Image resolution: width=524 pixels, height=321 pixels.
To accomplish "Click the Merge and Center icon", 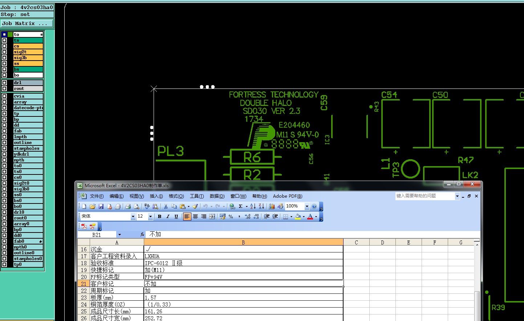I will tap(212, 217).
